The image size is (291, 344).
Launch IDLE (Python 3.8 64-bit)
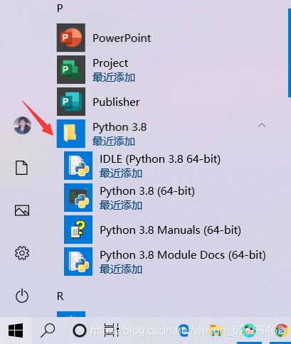pyautogui.click(x=78, y=166)
